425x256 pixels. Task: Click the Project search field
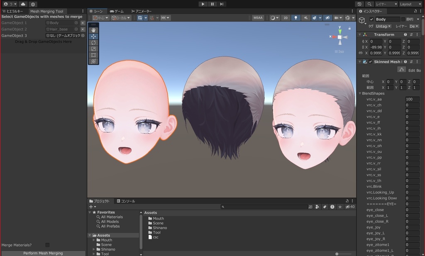[x=264, y=207]
